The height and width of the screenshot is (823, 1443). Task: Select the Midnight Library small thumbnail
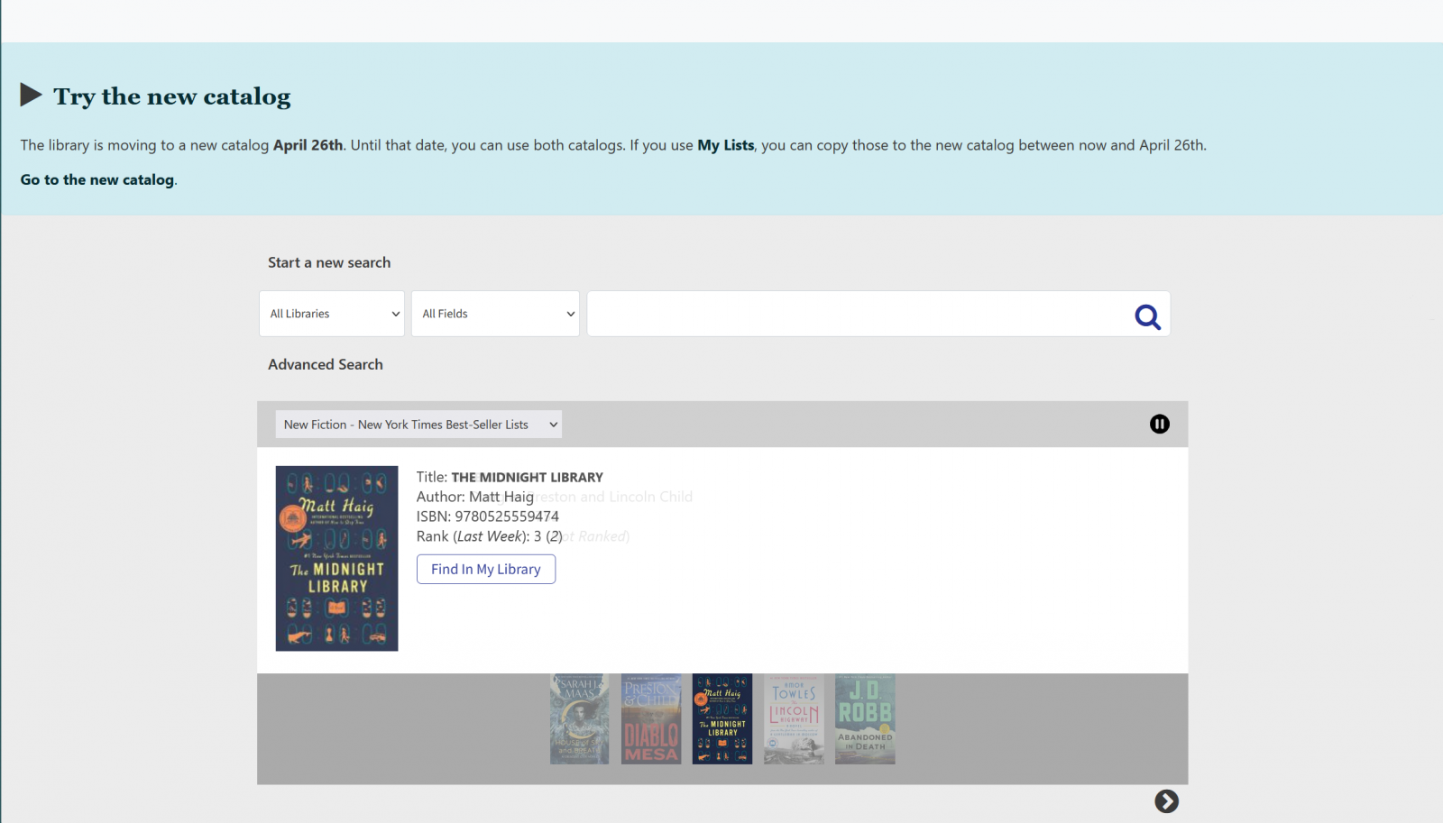click(722, 719)
